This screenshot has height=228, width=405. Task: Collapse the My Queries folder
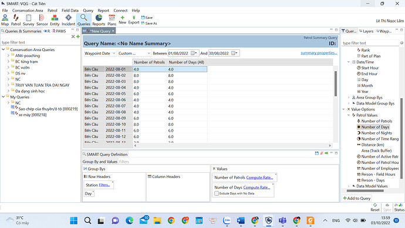point(4,97)
